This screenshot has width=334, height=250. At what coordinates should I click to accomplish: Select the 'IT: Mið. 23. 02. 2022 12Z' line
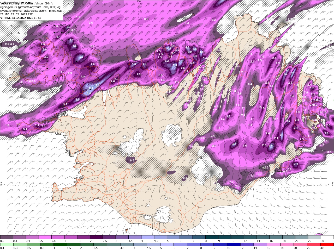(17, 14)
